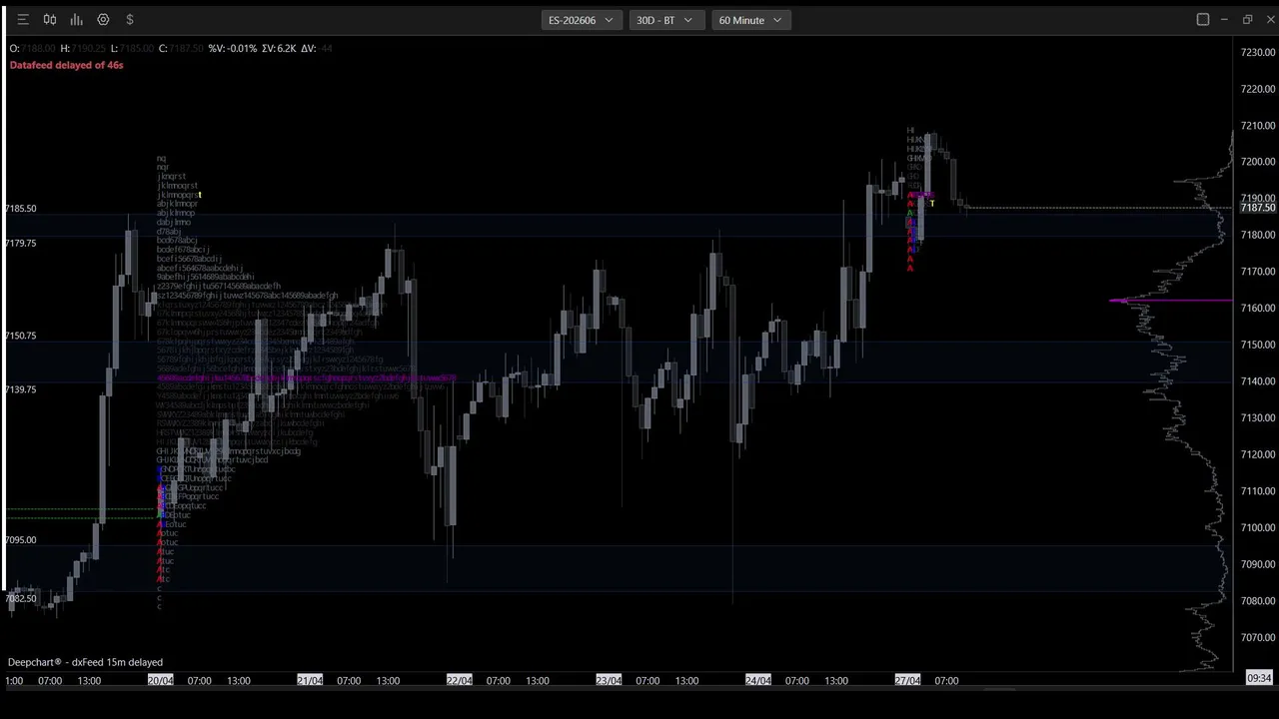Click the dollar sign trading icon

pos(130,19)
